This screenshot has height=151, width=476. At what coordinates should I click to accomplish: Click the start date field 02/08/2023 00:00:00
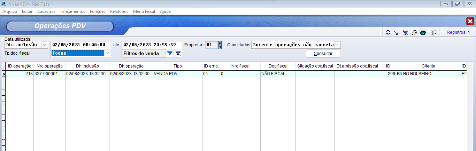click(81, 45)
